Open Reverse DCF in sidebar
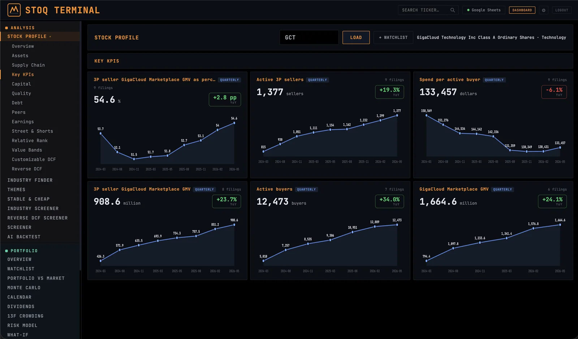The width and height of the screenshot is (578, 339). point(27,169)
